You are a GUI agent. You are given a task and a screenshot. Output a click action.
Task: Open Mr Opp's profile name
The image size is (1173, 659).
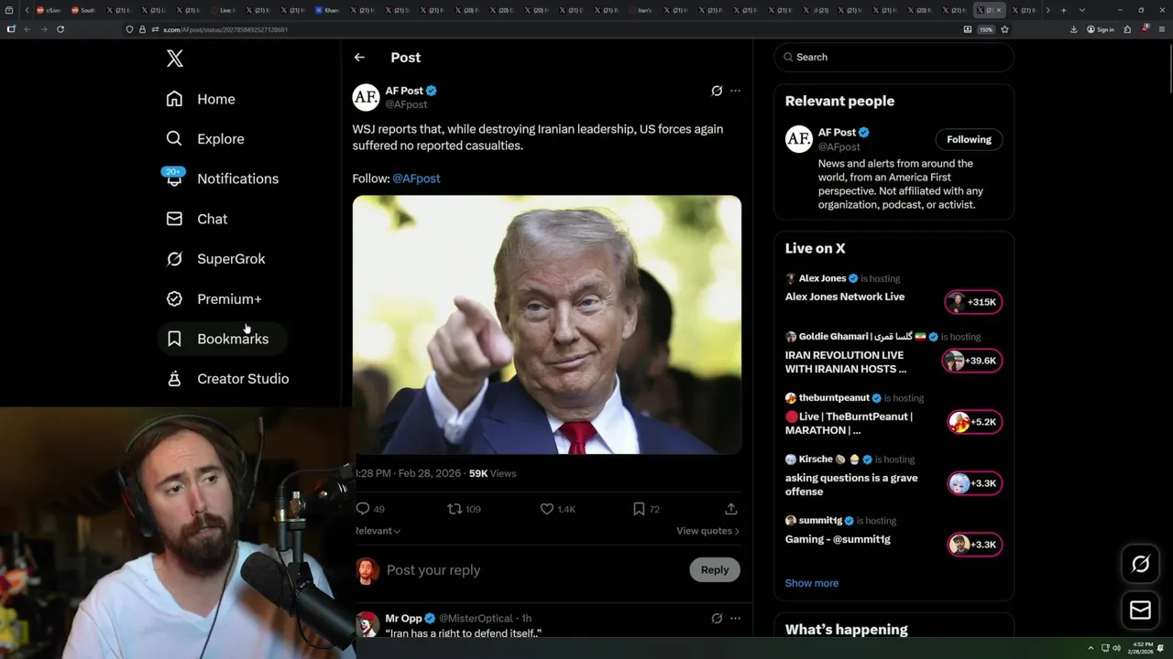pos(403,619)
